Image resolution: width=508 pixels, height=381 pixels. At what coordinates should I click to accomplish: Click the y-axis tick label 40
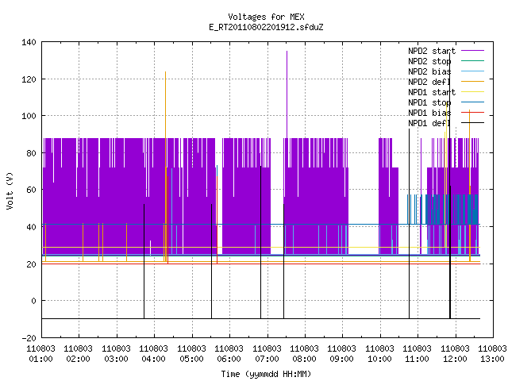pos(31,227)
